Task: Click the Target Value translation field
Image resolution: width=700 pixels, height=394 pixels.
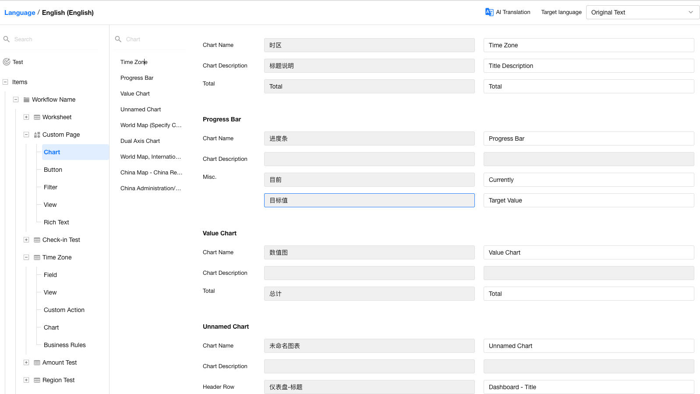Action: click(x=588, y=200)
